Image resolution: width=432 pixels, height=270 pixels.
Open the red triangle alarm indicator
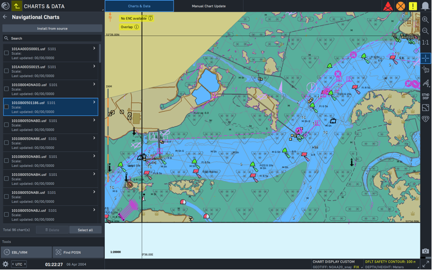388,6
